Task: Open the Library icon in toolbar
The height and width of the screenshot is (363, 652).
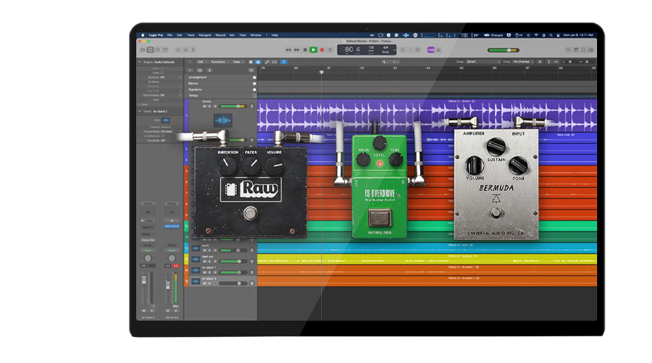Action: click(141, 50)
